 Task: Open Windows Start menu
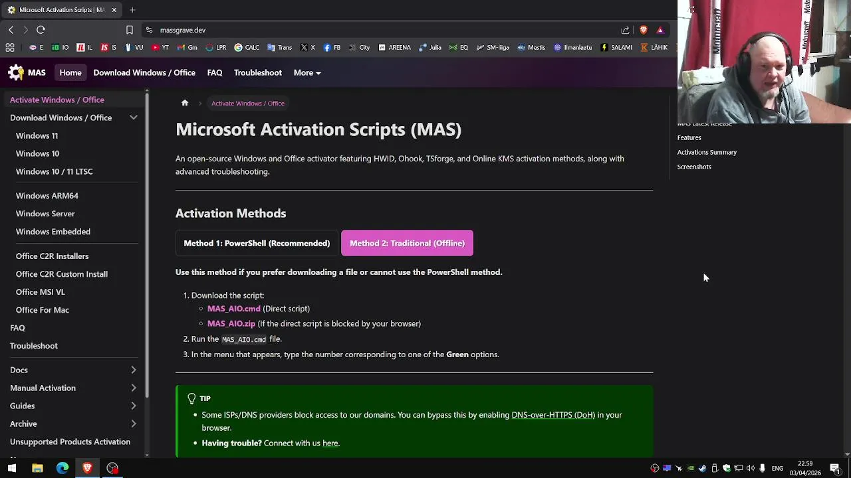point(11,468)
